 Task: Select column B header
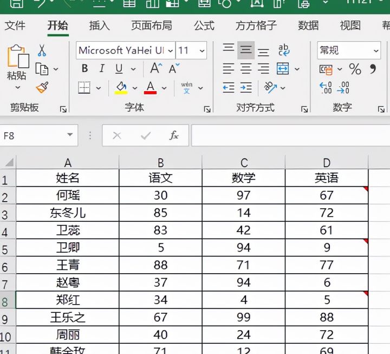point(161,163)
